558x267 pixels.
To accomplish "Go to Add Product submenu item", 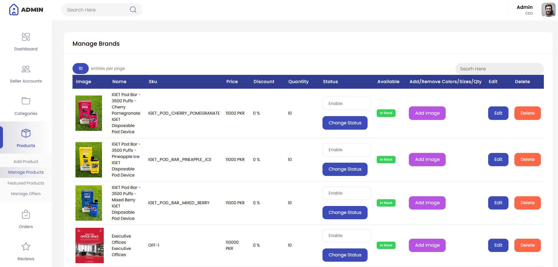I will 26,161.
